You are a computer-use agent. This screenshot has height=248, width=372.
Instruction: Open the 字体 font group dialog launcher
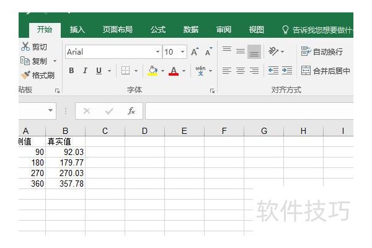(212, 91)
